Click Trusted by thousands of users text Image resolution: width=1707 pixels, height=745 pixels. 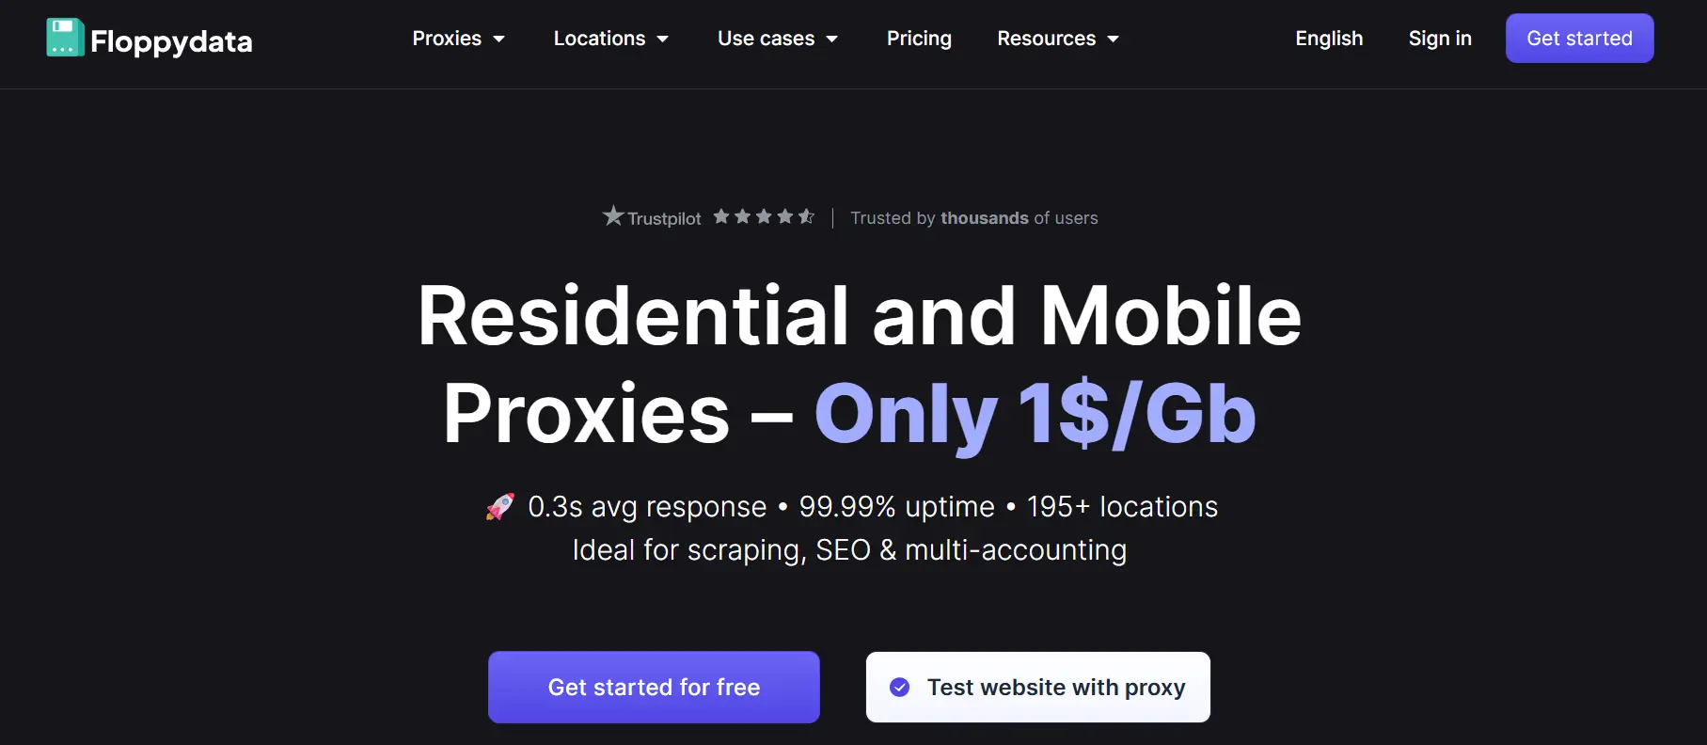pos(973,218)
